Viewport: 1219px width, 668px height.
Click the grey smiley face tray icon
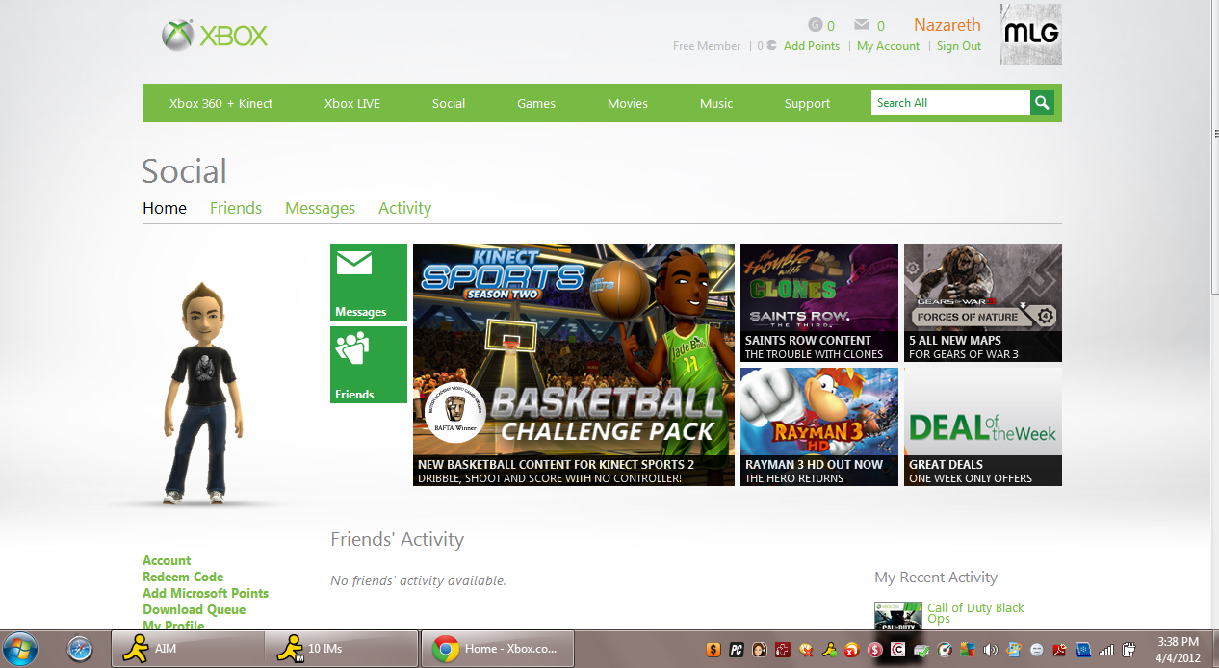pos(1037,650)
